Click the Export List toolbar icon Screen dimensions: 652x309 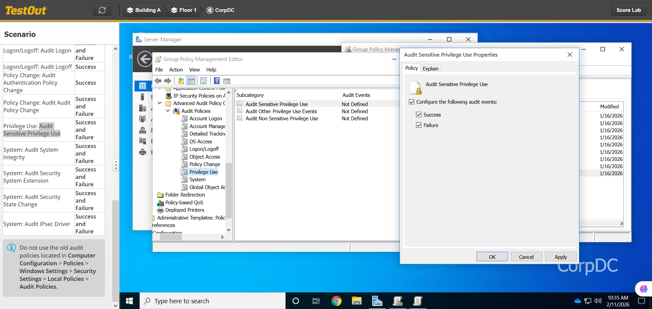[203, 81]
